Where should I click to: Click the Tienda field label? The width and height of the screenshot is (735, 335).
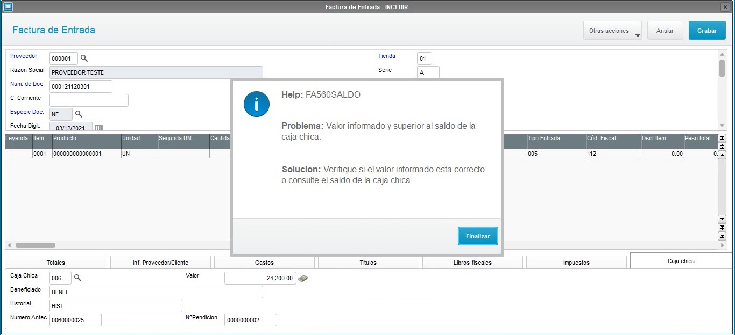(x=387, y=56)
